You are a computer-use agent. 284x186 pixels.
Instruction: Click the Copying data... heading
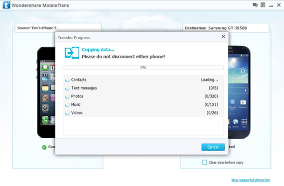click(x=98, y=50)
